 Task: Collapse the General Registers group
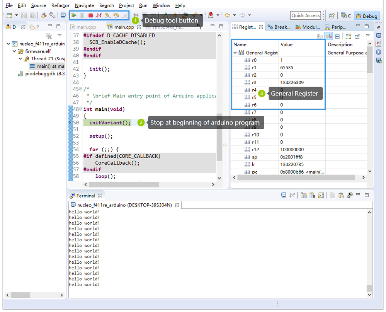[235, 53]
